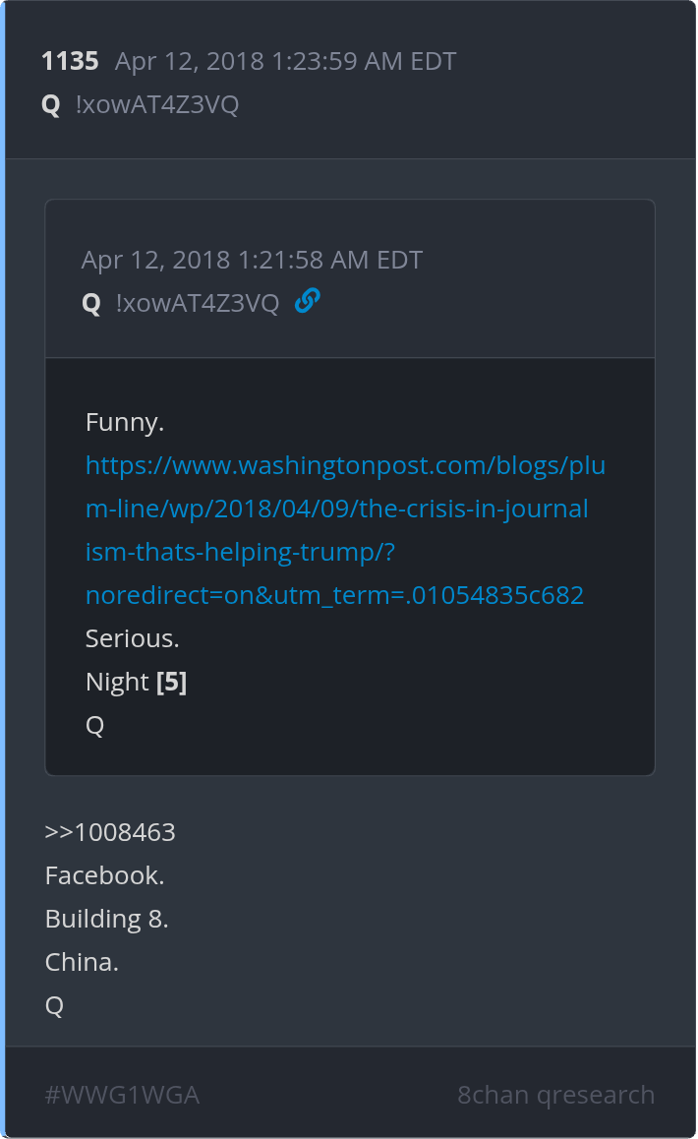Click the bold [5] marker
This screenshot has height=1139, width=698.
tap(171, 682)
